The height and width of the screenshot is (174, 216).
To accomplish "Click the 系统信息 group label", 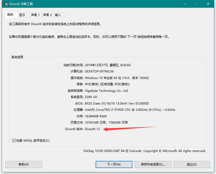I will point(17,57).
